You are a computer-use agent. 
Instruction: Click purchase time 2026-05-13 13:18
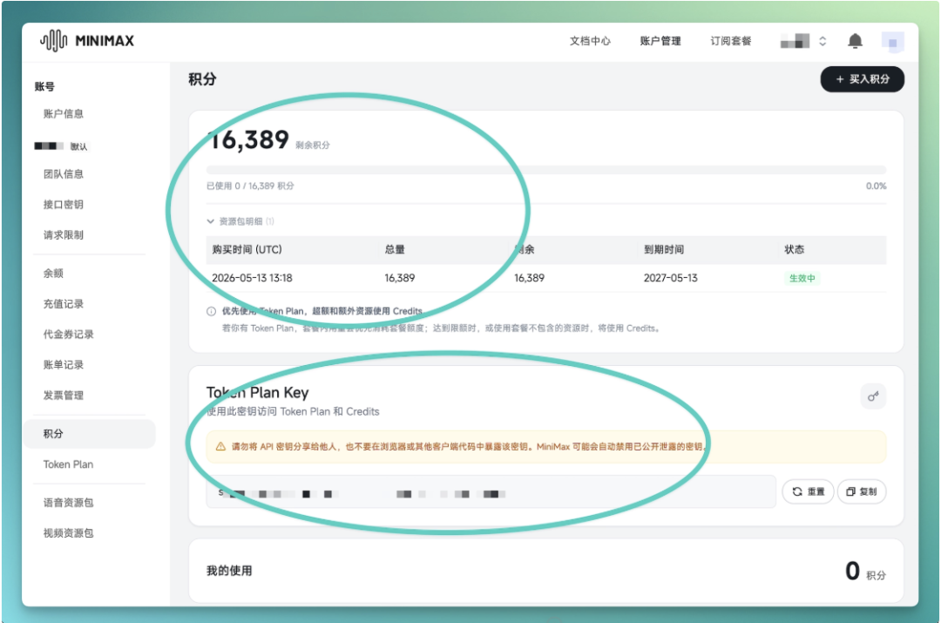pyautogui.click(x=252, y=278)
